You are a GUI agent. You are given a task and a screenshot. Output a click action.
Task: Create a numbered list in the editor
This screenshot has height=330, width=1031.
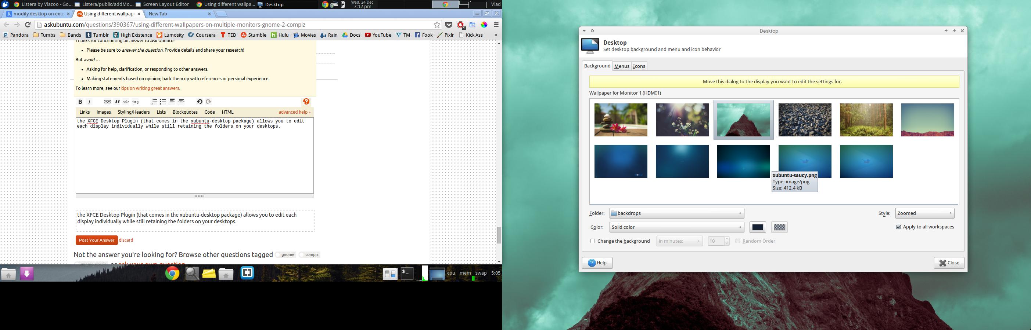click(x=154, y=102)
